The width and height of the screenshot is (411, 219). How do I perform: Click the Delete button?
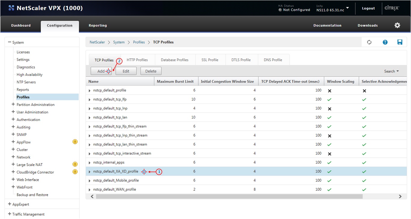coord(151,71)
